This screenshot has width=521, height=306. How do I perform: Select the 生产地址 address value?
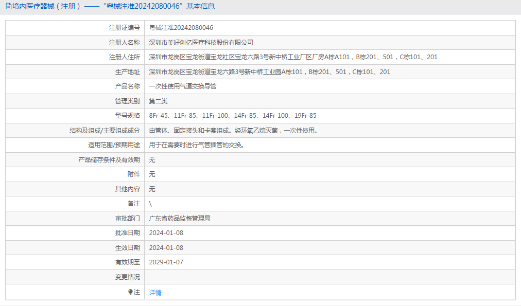coord(269,71)
